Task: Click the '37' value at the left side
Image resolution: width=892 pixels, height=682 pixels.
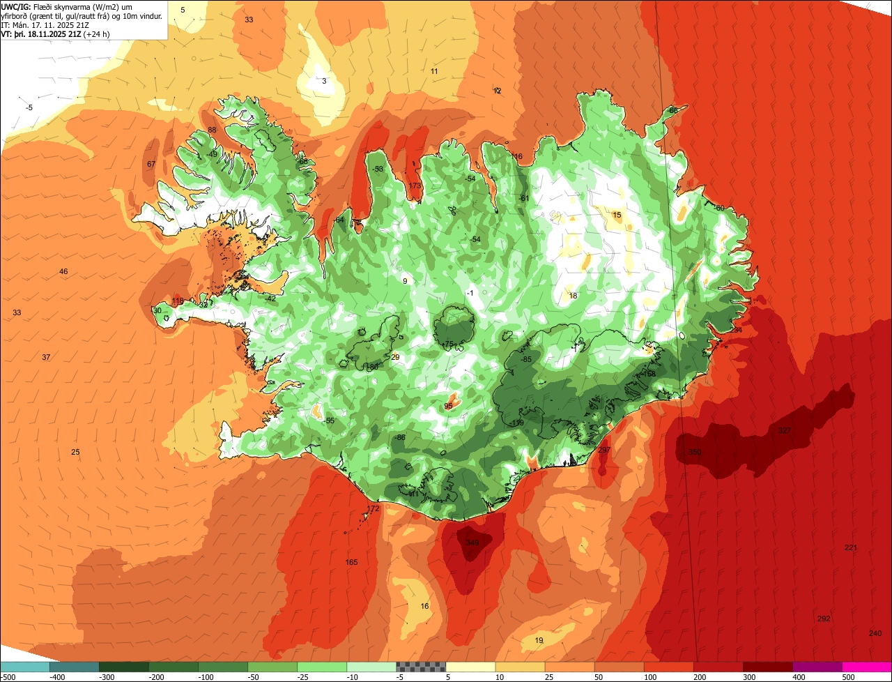Action: point(46,357)
